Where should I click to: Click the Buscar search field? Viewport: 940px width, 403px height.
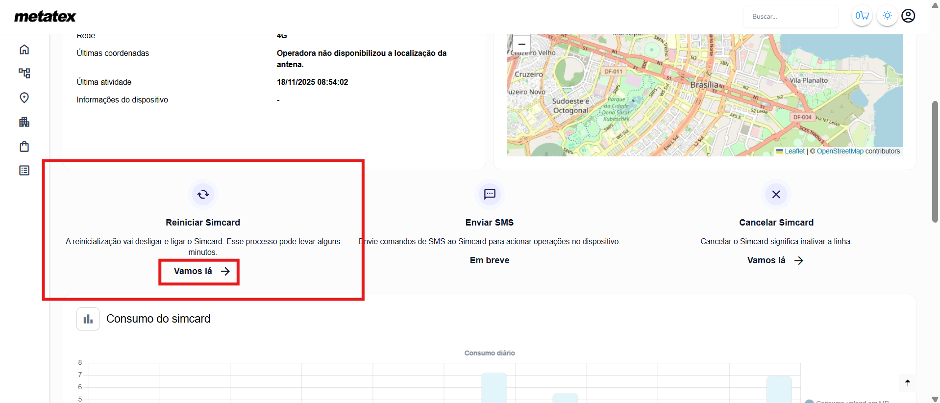coord(791,16)
